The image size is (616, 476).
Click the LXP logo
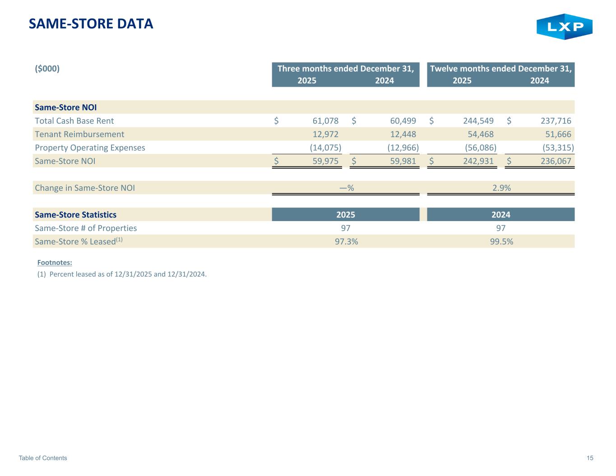pos(564,27)
